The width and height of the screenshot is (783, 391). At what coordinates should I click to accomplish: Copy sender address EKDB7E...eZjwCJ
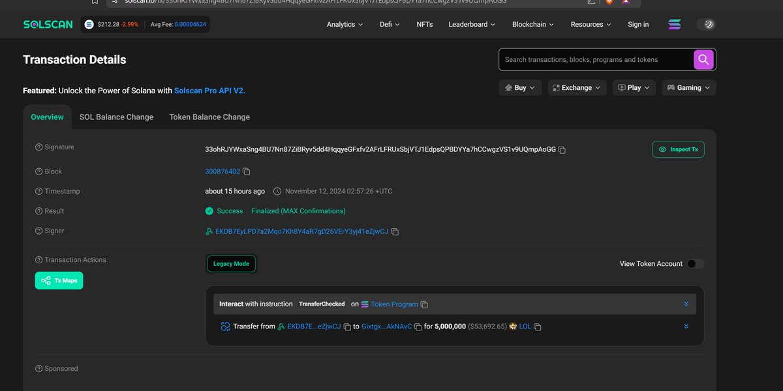click(x=347, y=327)
